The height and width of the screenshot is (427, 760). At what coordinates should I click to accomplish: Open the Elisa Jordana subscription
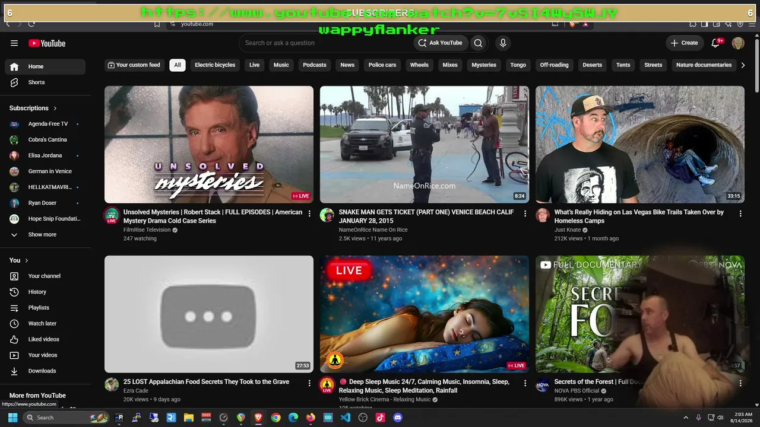45,155
